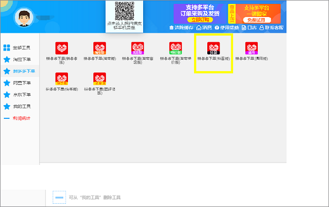Open 拼多多下单 tool with orange badge
This screenshot has height=207, width=329.
pos(100,48)
